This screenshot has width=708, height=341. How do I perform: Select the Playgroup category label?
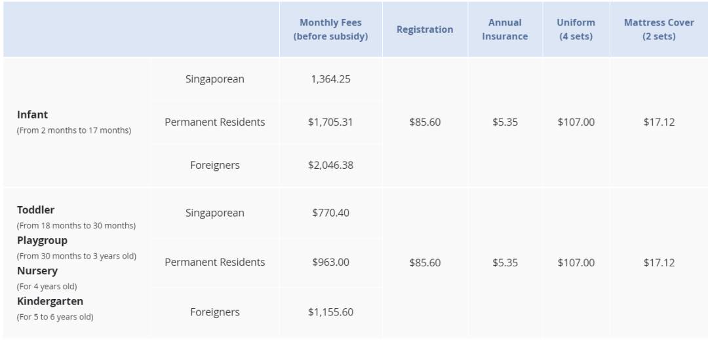(42, 240)
